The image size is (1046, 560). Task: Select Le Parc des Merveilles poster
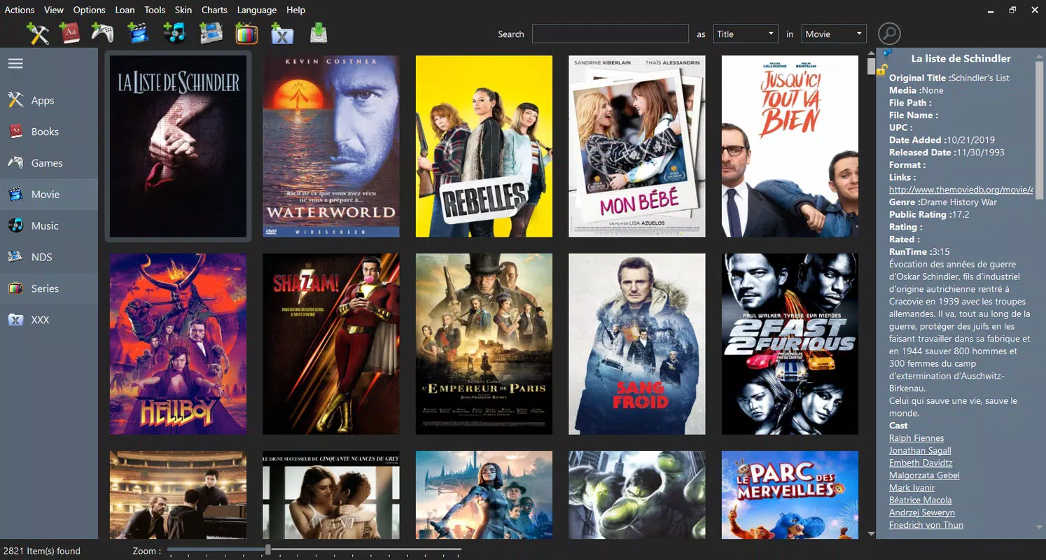coord(790,495)
